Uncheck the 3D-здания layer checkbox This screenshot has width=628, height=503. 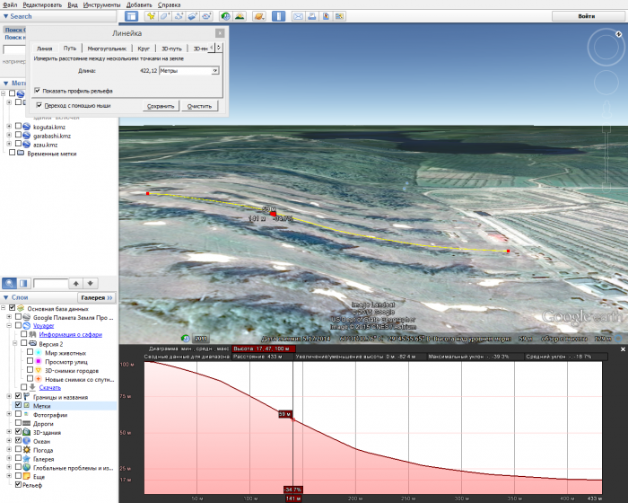click(x=18, y=432)
